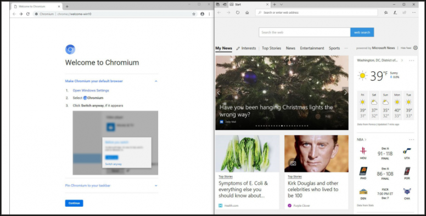Open the Symptoms of E. Coli article
426x216 pixels.
coord(243,189)
